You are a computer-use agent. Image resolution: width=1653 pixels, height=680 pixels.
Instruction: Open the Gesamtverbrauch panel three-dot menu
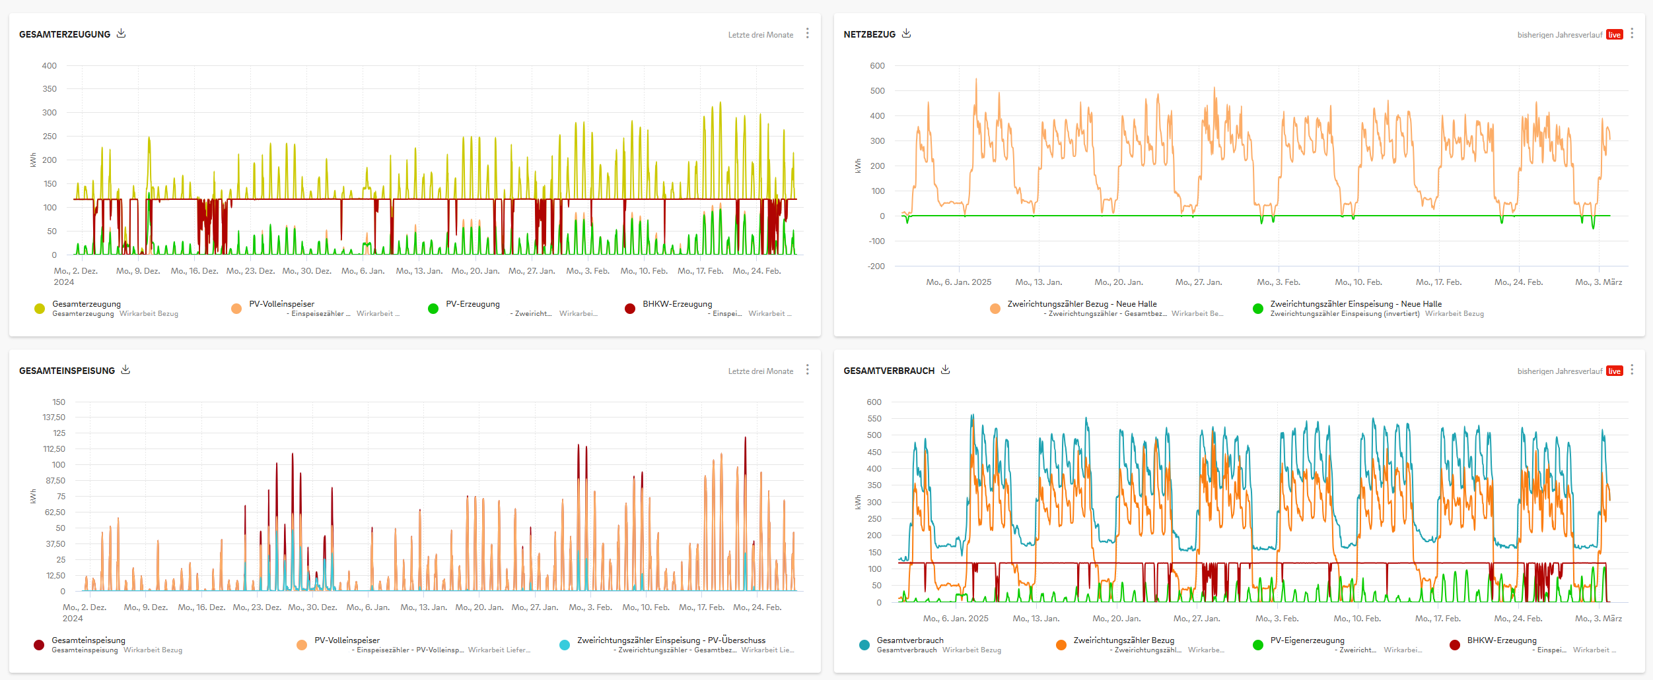[1632, 370]
